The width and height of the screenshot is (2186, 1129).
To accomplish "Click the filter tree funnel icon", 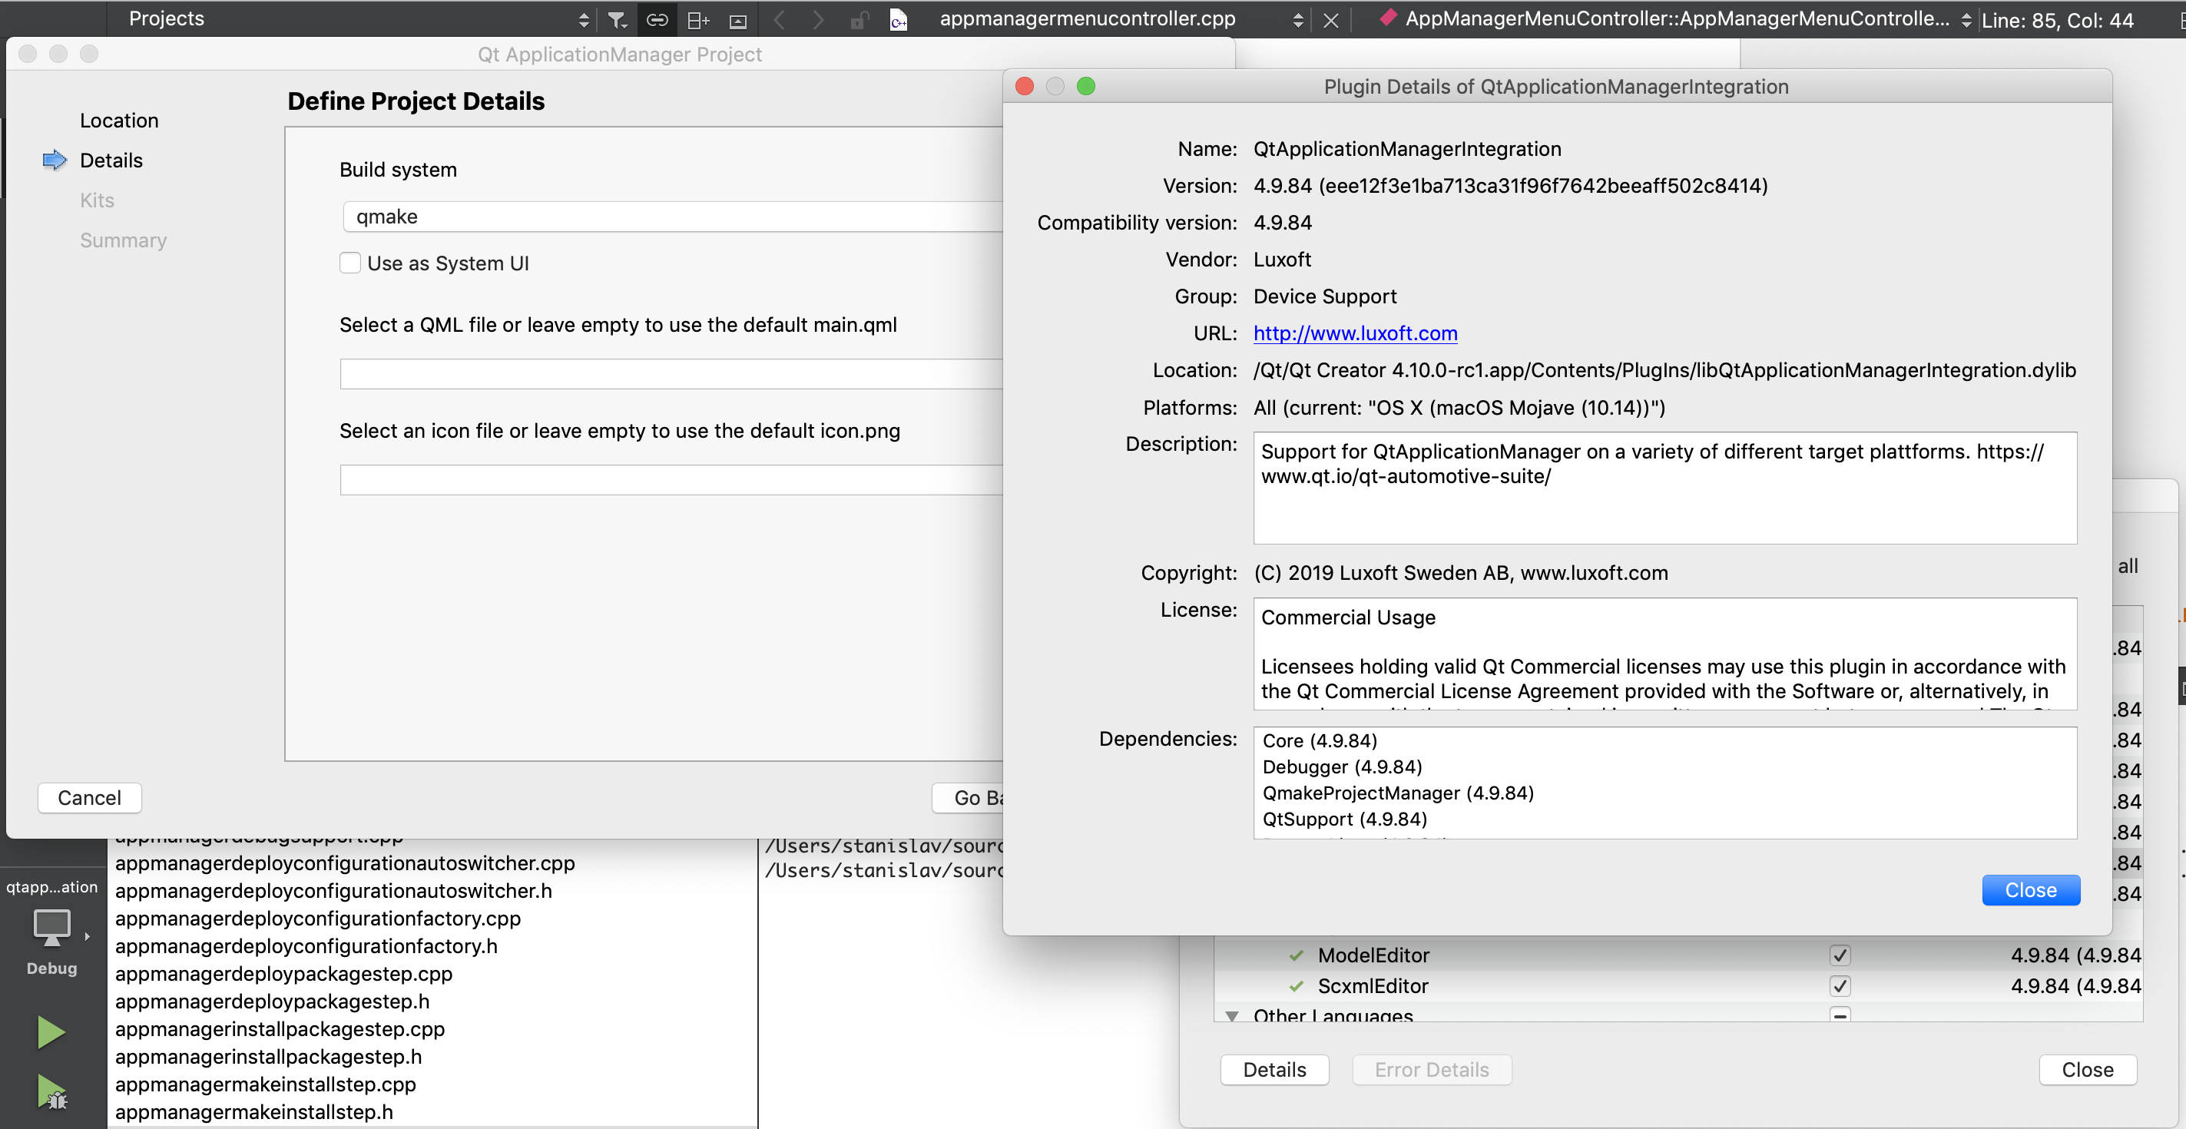I will [617, 19].
